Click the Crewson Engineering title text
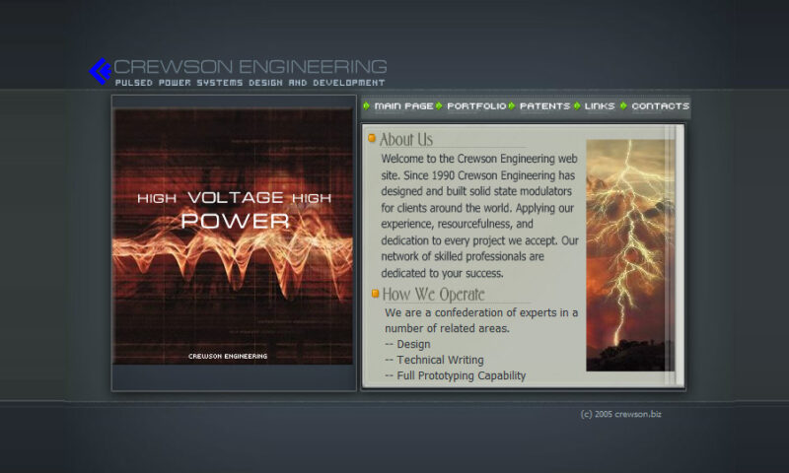The height and width of the screenshot is (473, 789). click(251, 66)
